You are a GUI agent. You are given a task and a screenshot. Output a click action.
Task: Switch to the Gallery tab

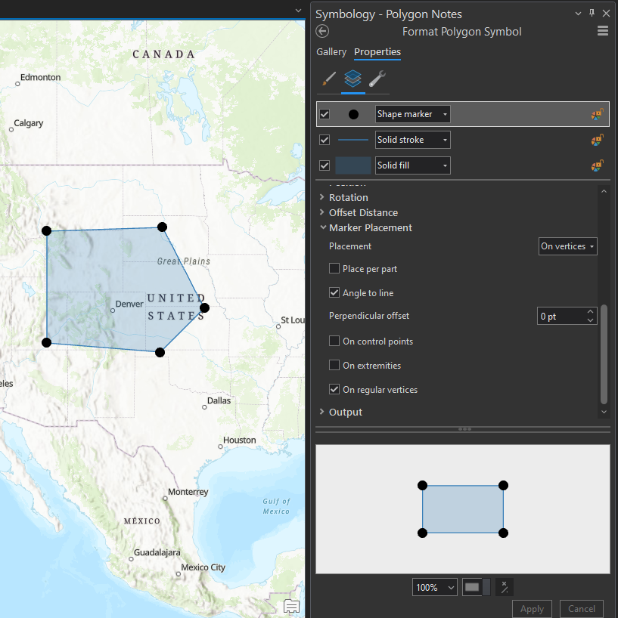(x=331, y=51)
